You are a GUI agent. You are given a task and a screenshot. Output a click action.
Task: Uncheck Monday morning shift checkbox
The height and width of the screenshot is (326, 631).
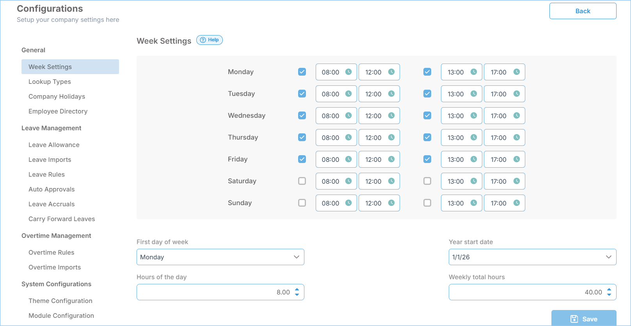(302, 72)
